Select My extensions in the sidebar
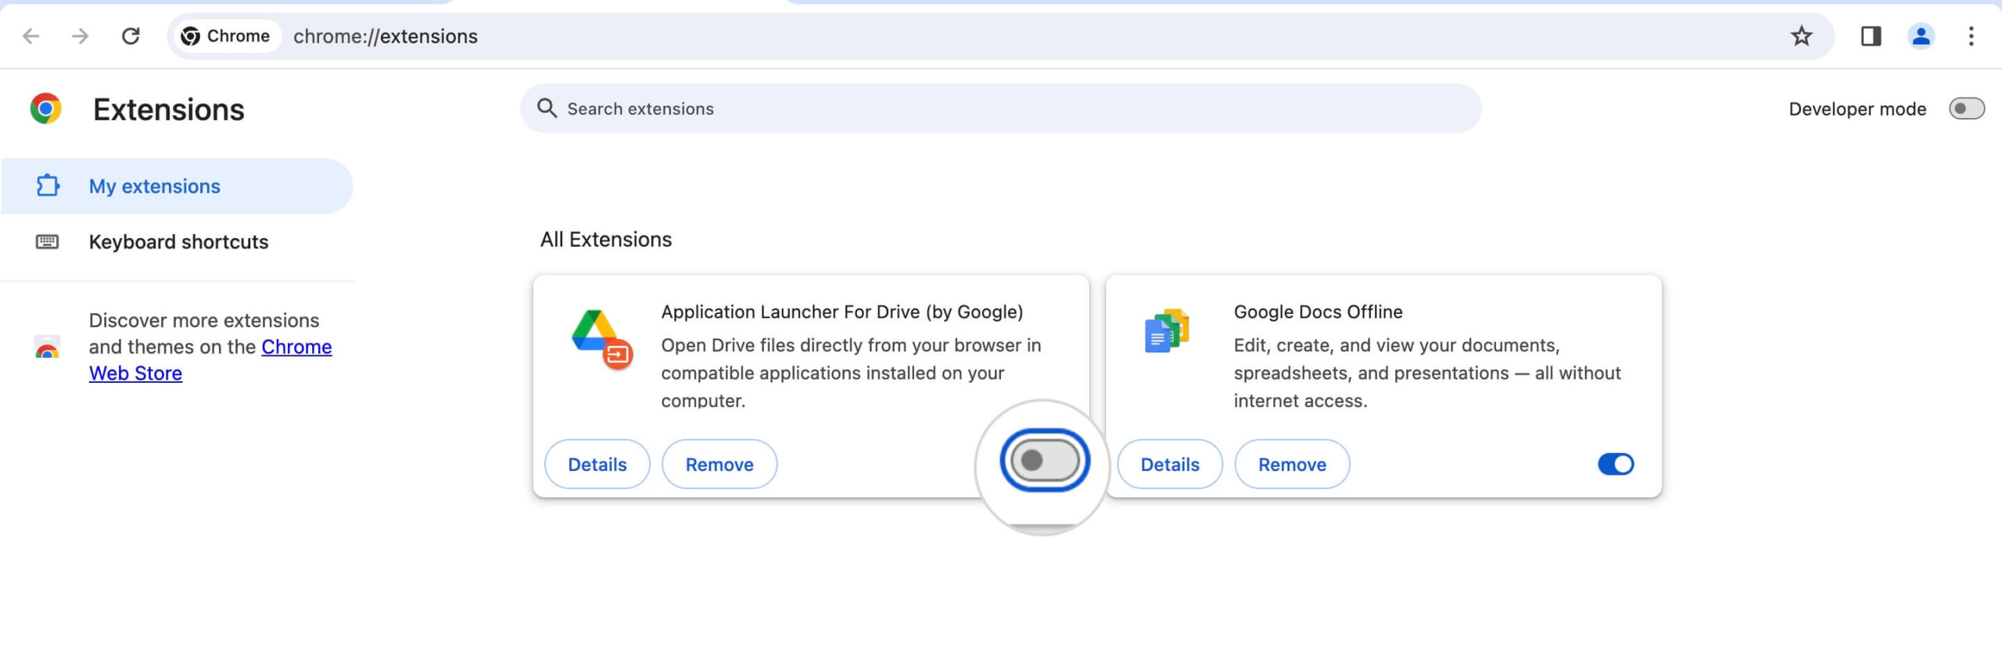 click(177, 186)
